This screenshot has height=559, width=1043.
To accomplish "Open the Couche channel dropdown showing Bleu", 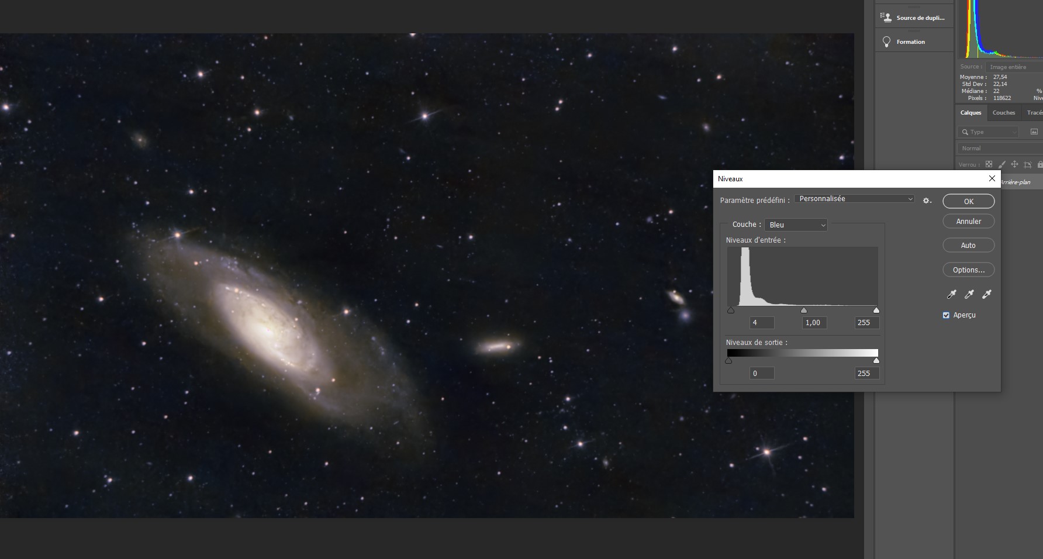I will [796, 225].
